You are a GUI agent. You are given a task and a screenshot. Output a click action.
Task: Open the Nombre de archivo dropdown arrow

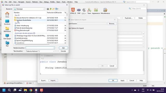pyautogui.click(x=54, y=48)
